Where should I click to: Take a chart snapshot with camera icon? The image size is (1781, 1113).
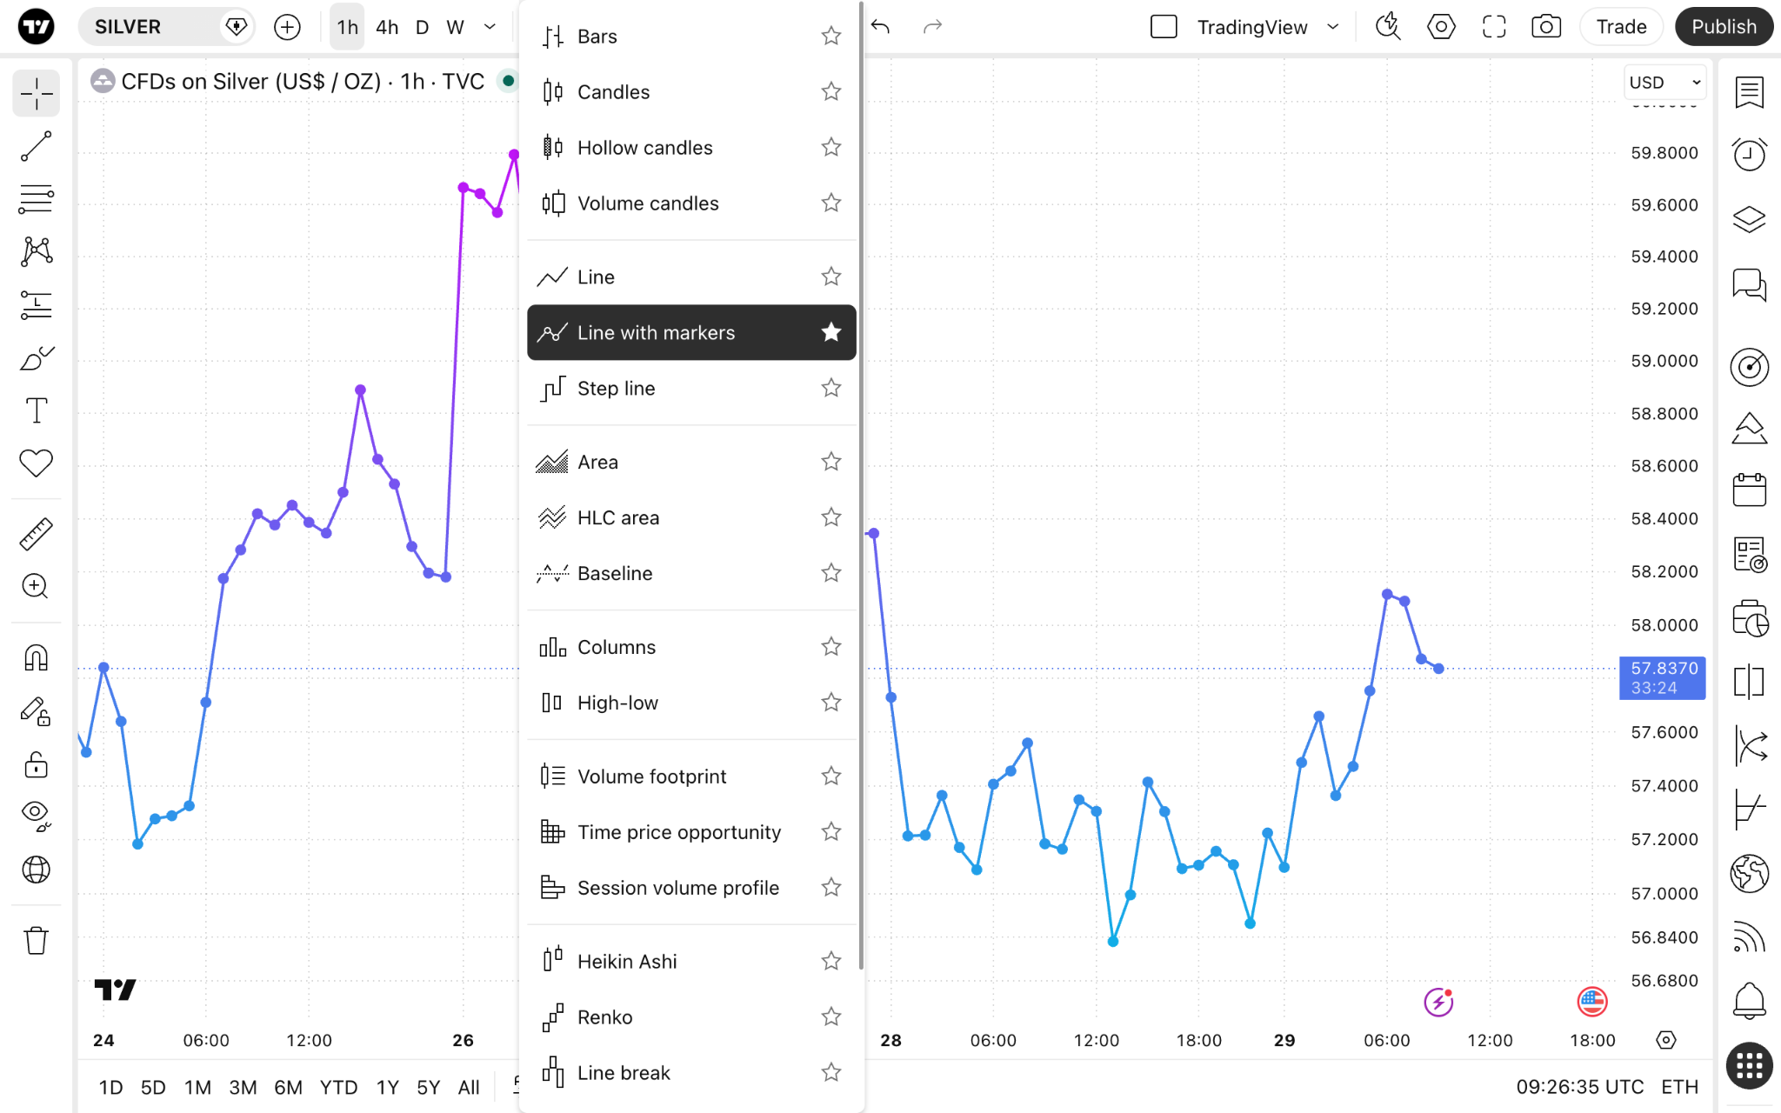[x=1545, y=27]
